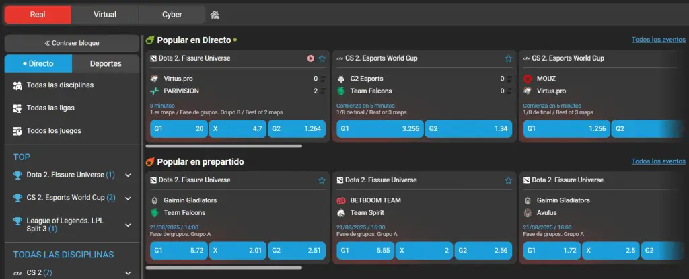Image resolution: width=689 pixels, height=279 pixels.
Task: Click CS 2 icon in G2 Esports card header
Action: pos(340,58)
